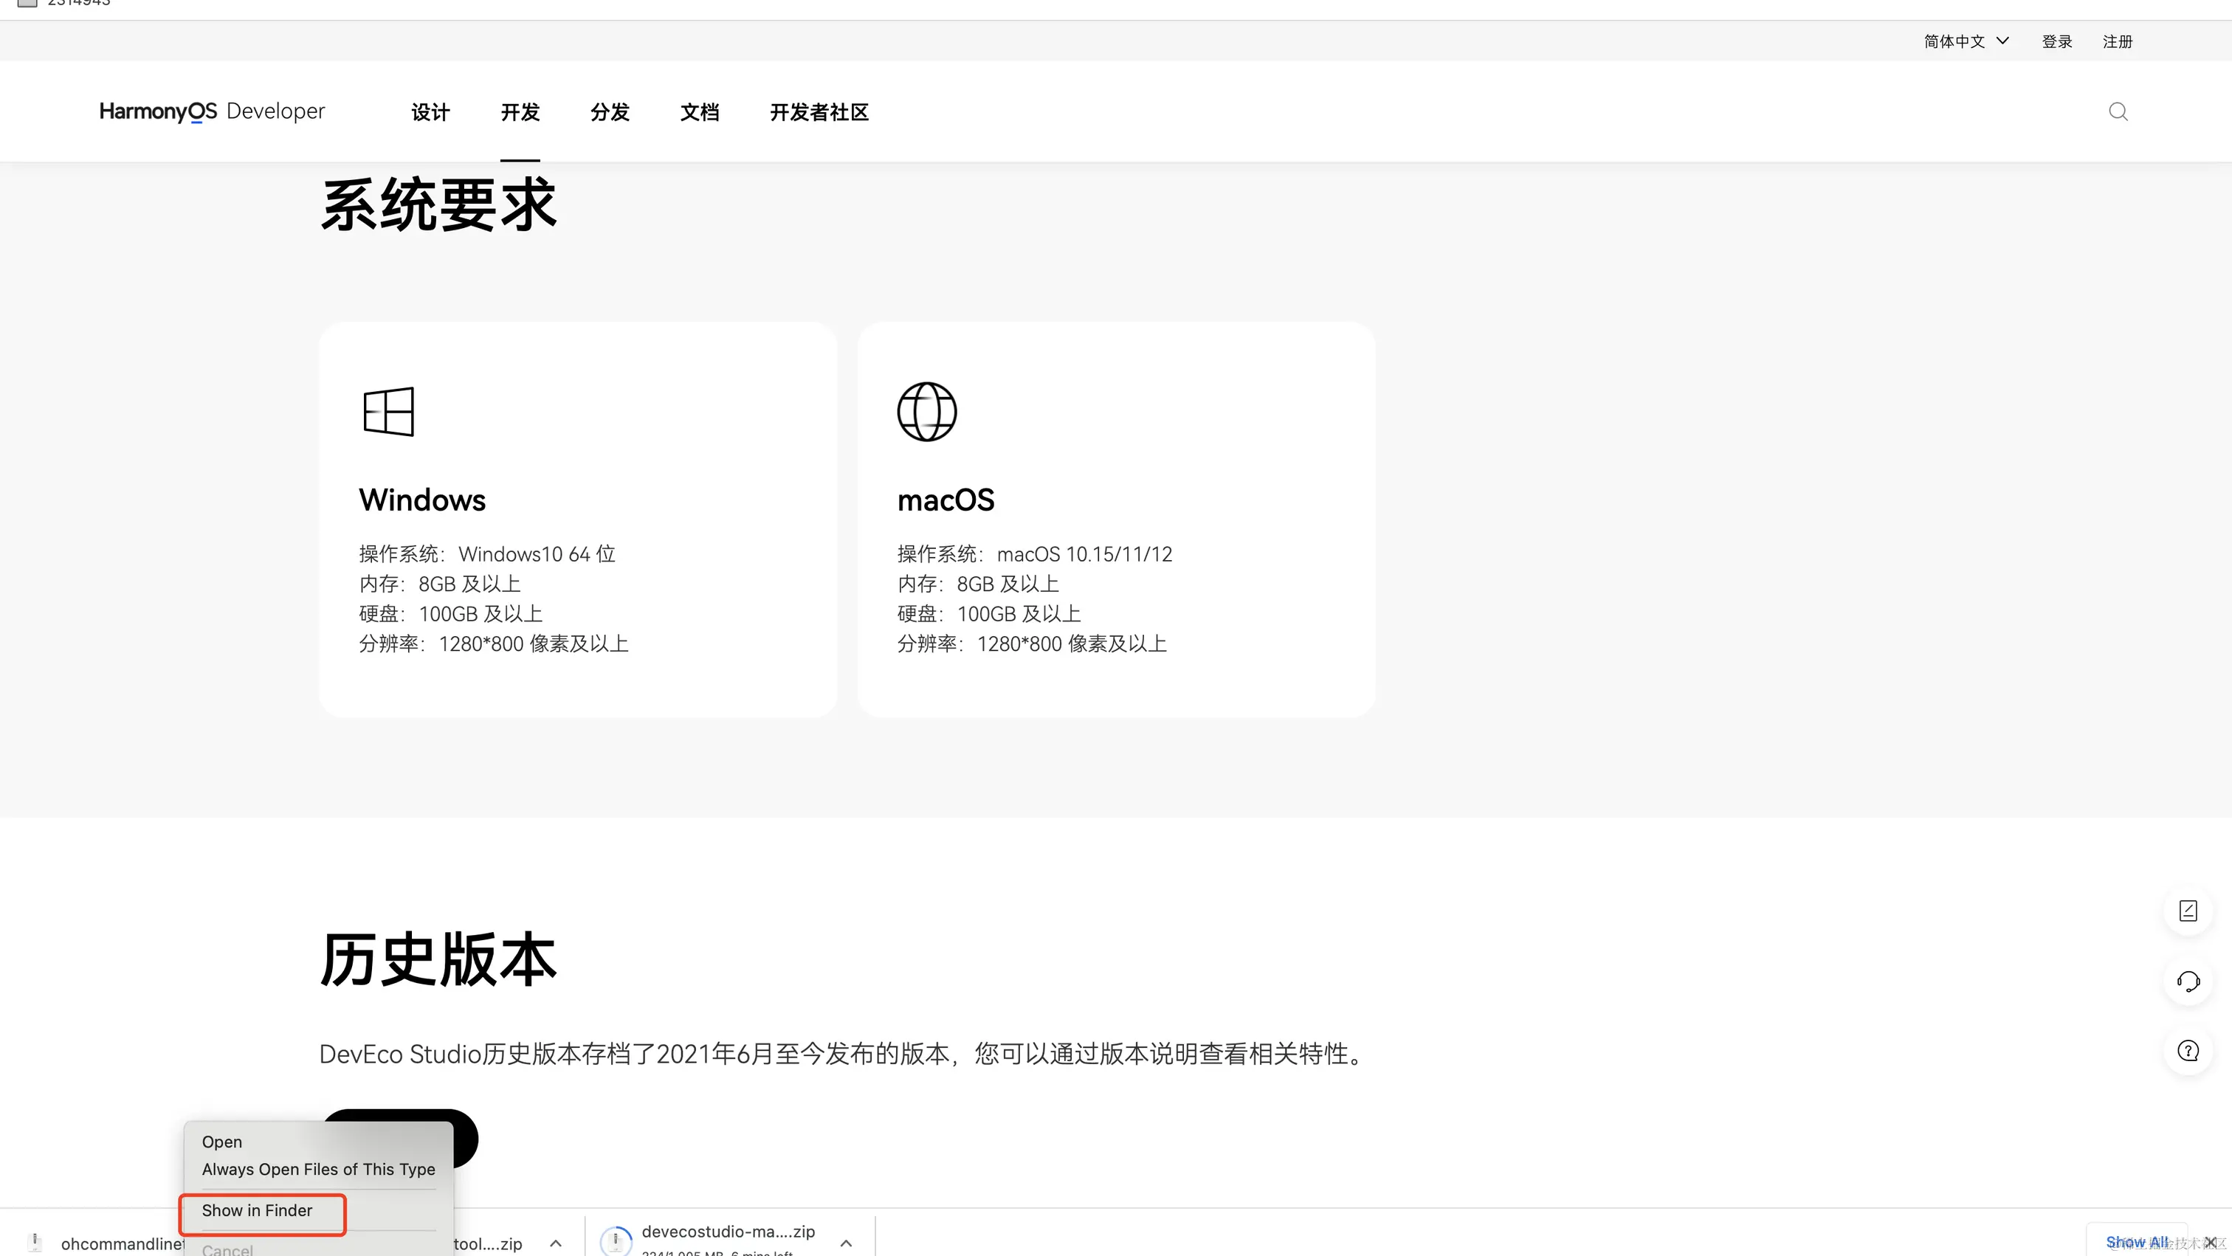The height and width of the screenshot is (1256, 2232).
Task: Click the macOS globe icon
Action: click(926, 412)
